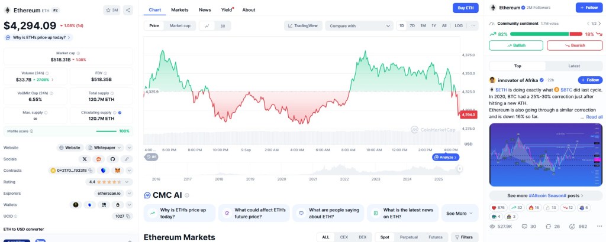Open the GitHub social link
606x242 pixels.
112,159
